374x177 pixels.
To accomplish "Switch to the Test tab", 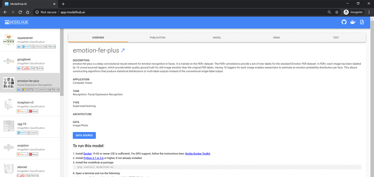I will point(336,37).
